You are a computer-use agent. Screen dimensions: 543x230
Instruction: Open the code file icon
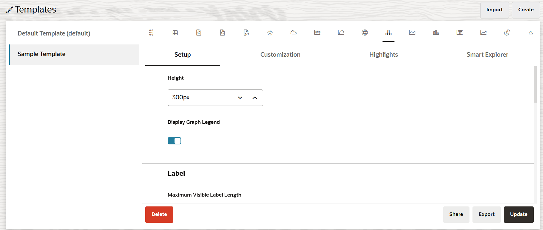(x=246, y=33)
